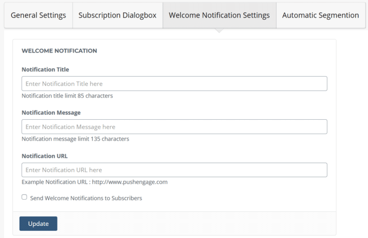The image size is (368, 238).
Task: Enable Send Welcome Notifications to Subscribers
Action: pos(24,196)
